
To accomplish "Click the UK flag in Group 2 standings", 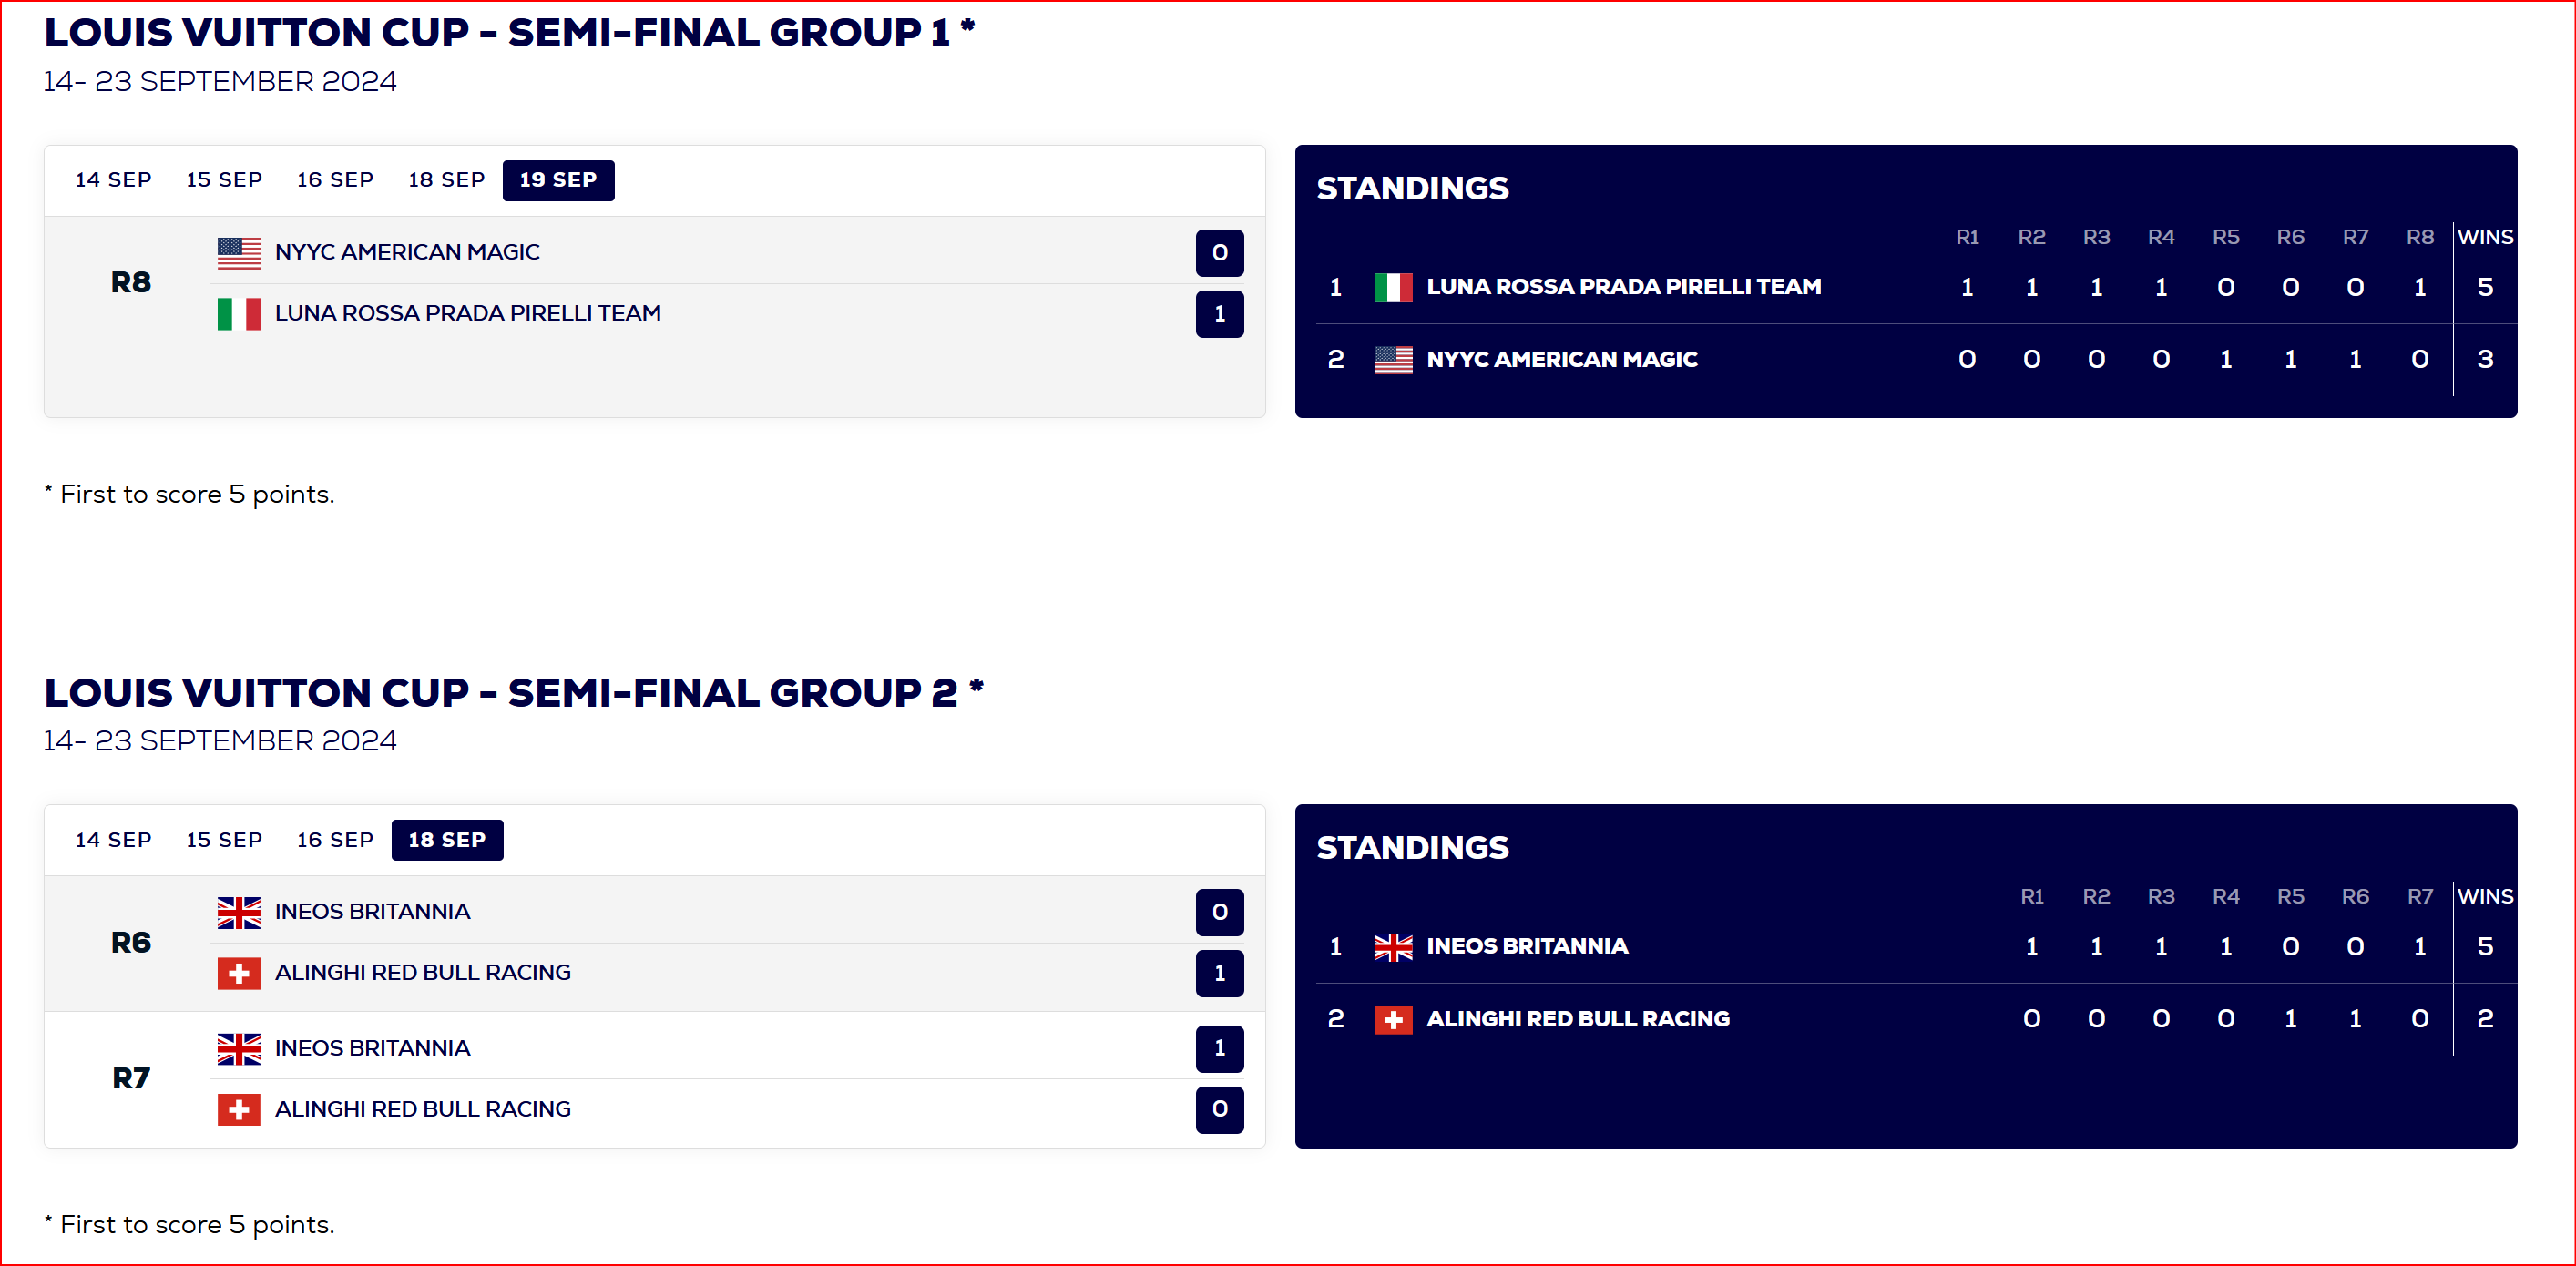I will tap(1393, 947).
